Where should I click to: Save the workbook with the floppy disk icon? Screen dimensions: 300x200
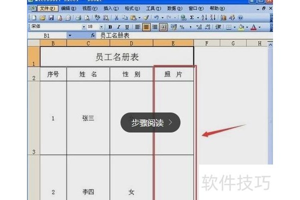click(51, 18)
